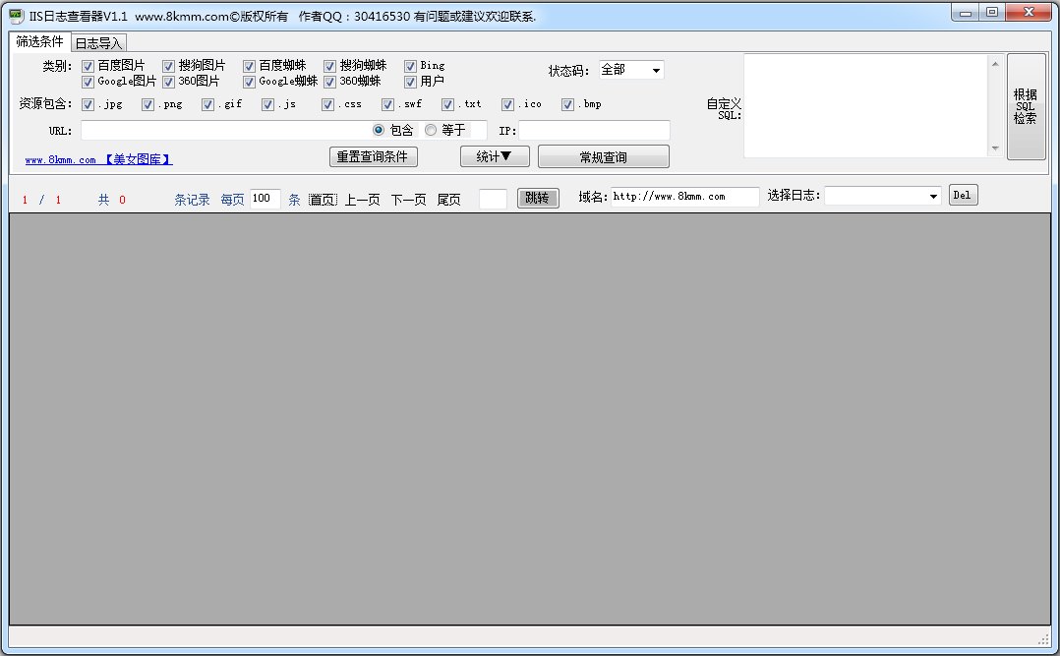Toggle the 百度图片 checkbox

click(88, 66)
